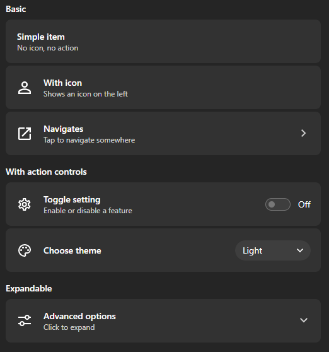Click the Toggle setting title
The image size is (329, 352).
coord(72,200)
